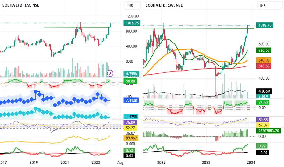Click the yellow 52.27 value label

point(130,128)
